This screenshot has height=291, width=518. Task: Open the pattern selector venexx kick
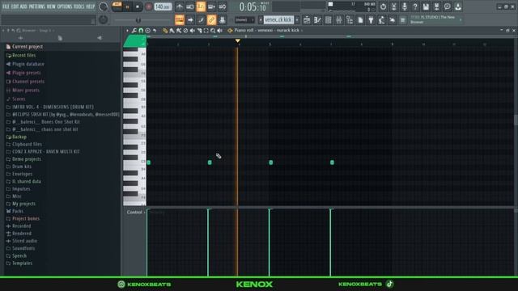tap(278, 19)
